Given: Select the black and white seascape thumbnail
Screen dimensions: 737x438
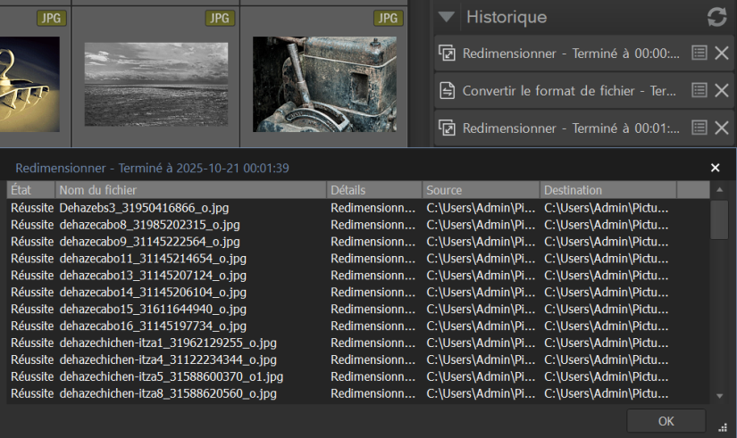Looking at the screenshot, I should coord(156,82).
